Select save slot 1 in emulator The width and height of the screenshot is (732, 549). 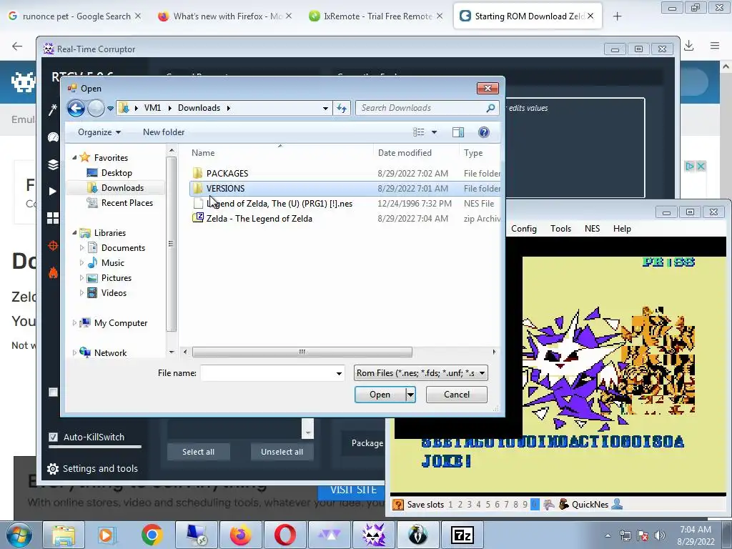click(x=450, y=505)
